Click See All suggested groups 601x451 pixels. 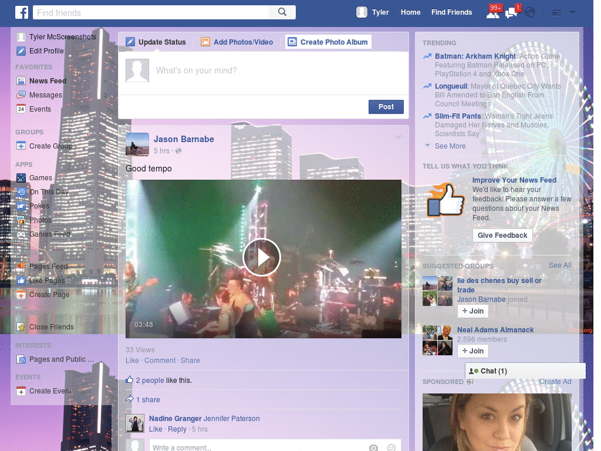560,265
